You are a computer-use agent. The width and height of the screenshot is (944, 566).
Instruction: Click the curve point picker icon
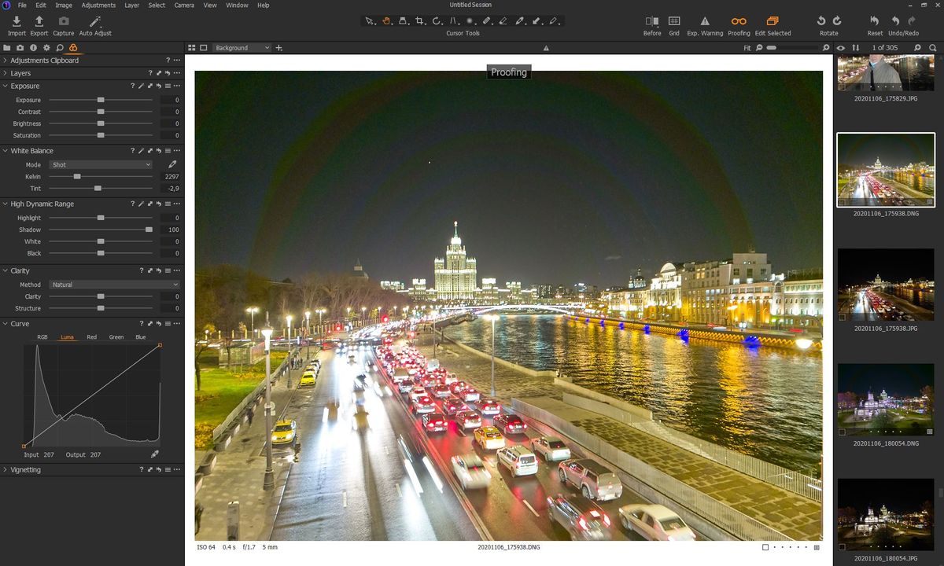[155, 454]
